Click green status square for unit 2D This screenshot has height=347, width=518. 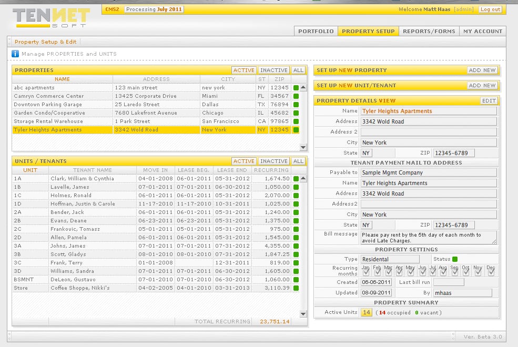pyautogui.click(x=296, y=238)
